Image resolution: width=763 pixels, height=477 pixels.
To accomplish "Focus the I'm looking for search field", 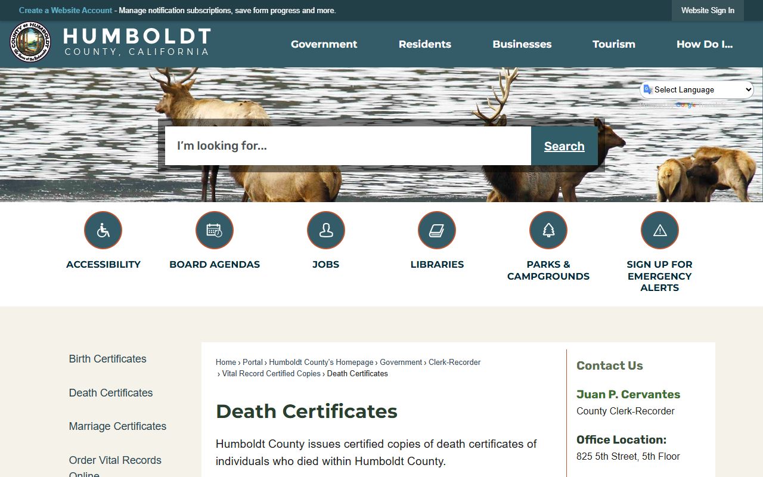I will coord(348,146).
